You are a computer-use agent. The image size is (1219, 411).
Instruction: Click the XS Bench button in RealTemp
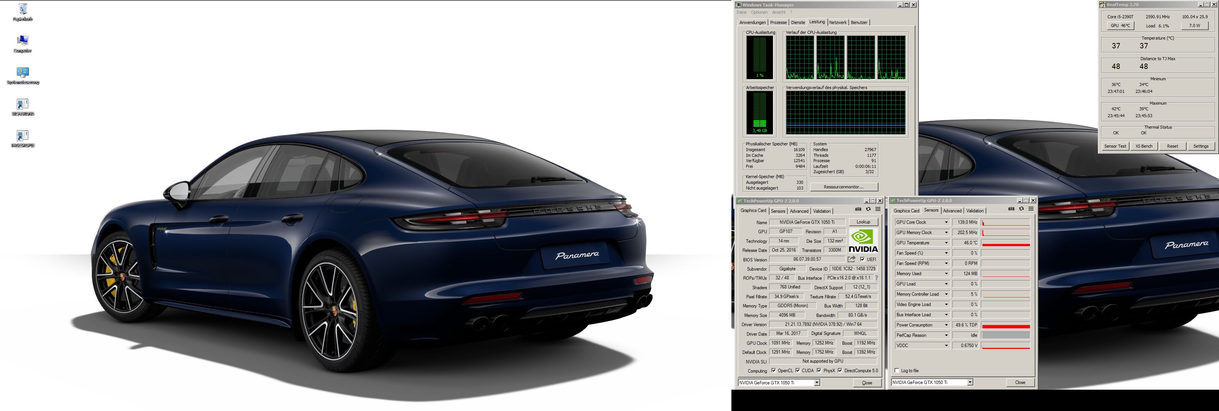(x=1144, y=146)
